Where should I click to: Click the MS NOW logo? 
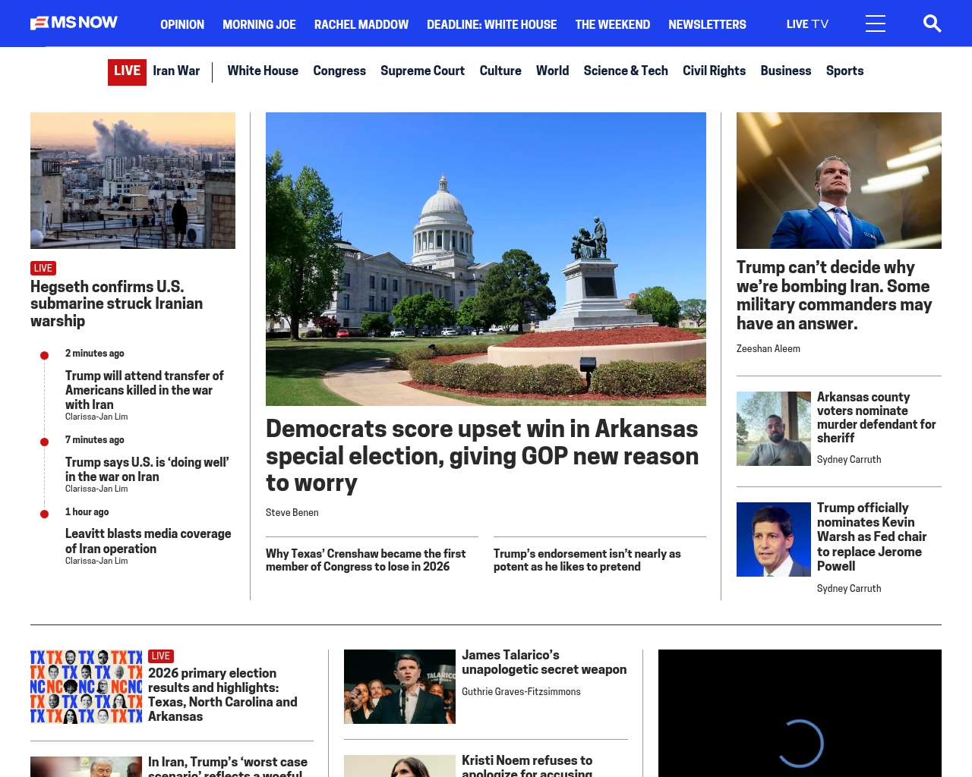74,23
